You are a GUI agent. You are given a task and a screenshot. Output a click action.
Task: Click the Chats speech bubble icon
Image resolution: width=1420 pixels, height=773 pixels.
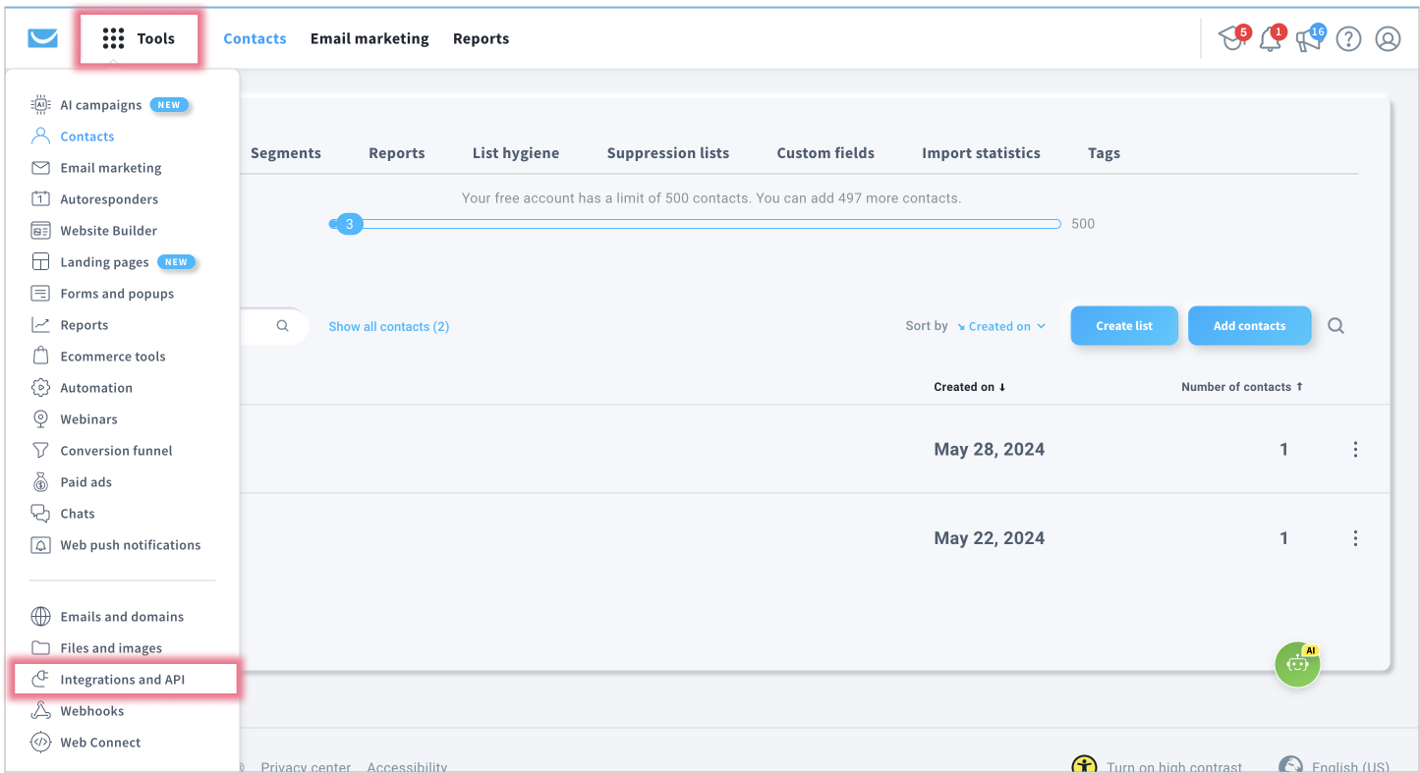(40, 514)
